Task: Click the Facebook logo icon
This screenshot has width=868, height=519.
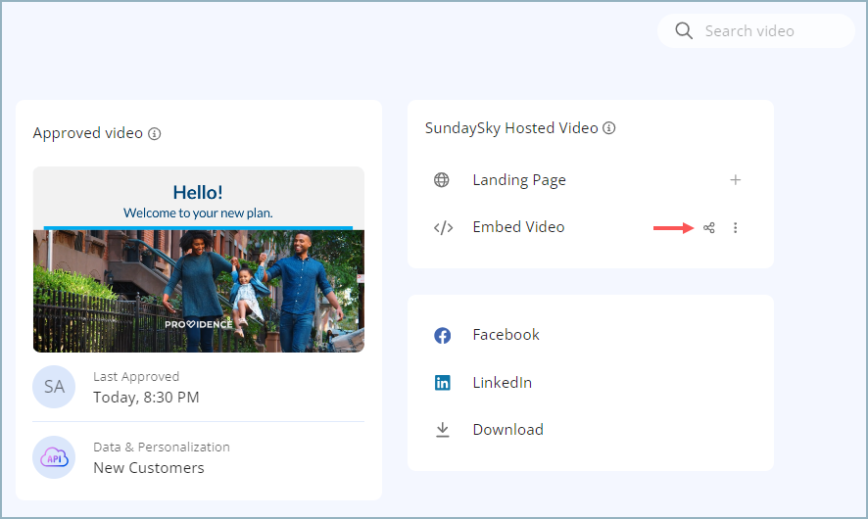Action: 442,335
